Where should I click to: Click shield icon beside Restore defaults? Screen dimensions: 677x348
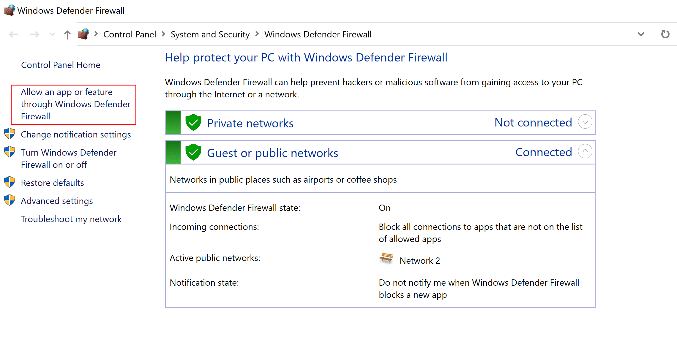coord(10,182)
